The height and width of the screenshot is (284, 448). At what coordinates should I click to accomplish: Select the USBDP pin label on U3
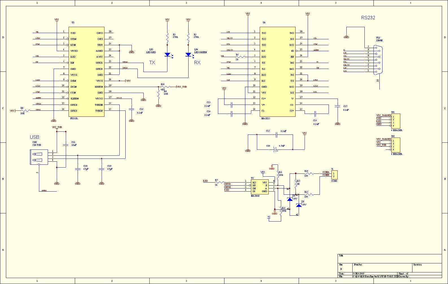(x=99, y=111)
